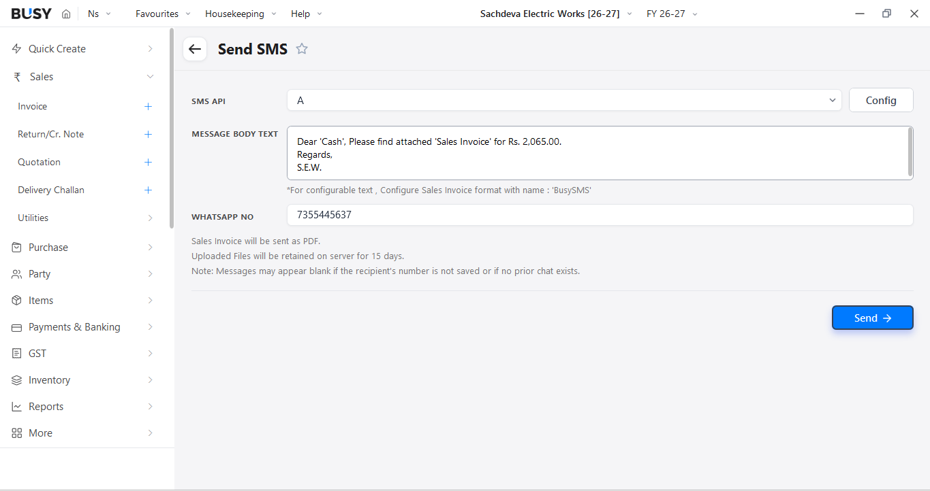Click the Send button
Image resolution: width=930 pixels, height=491 pixels.
pos(873,318)
